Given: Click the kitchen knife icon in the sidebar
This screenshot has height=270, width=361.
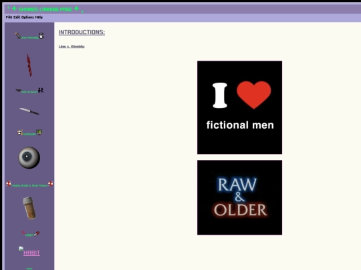Looking at the screenshot, I should coord(29,111).
